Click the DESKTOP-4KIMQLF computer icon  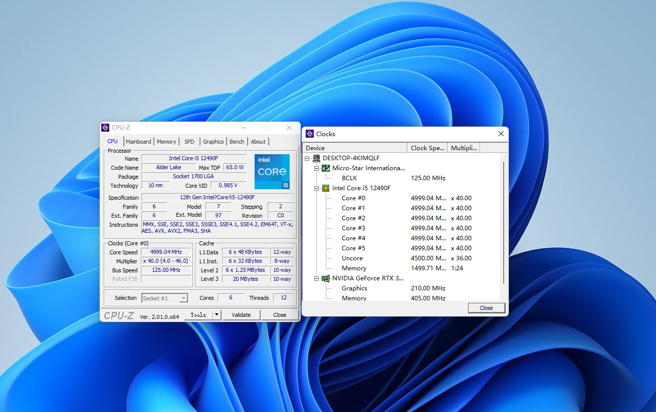click(316, 158)
